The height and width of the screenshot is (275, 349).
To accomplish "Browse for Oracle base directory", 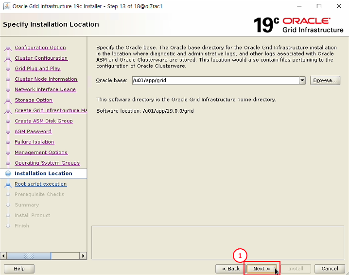I will 325,80.
